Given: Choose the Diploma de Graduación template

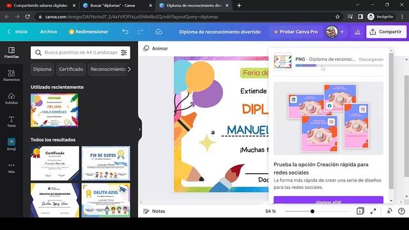Looking at the screenshot, I should (x=55, y=200).
